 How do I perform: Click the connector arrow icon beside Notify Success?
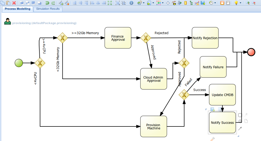(x=240, y=129)
